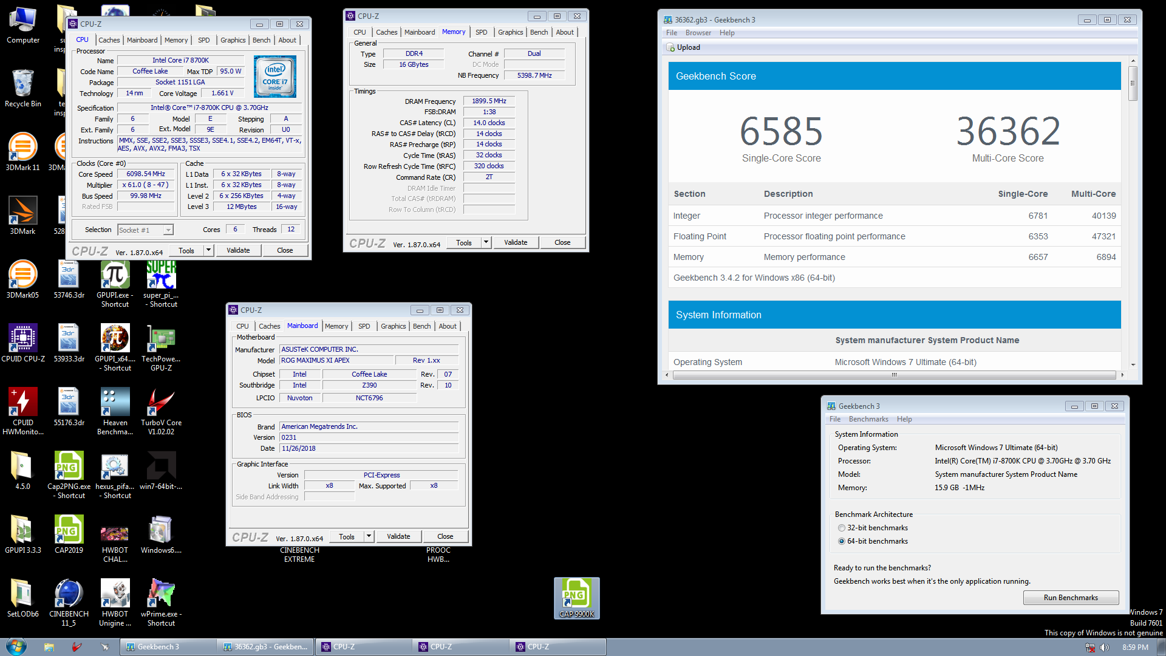Switch to SPD tab in Memory CPU-Z window

tap(481, 32)
